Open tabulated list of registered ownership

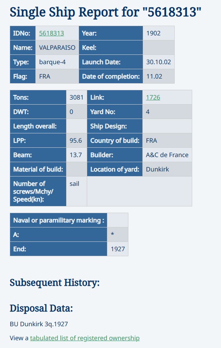(x=85, y=338)
